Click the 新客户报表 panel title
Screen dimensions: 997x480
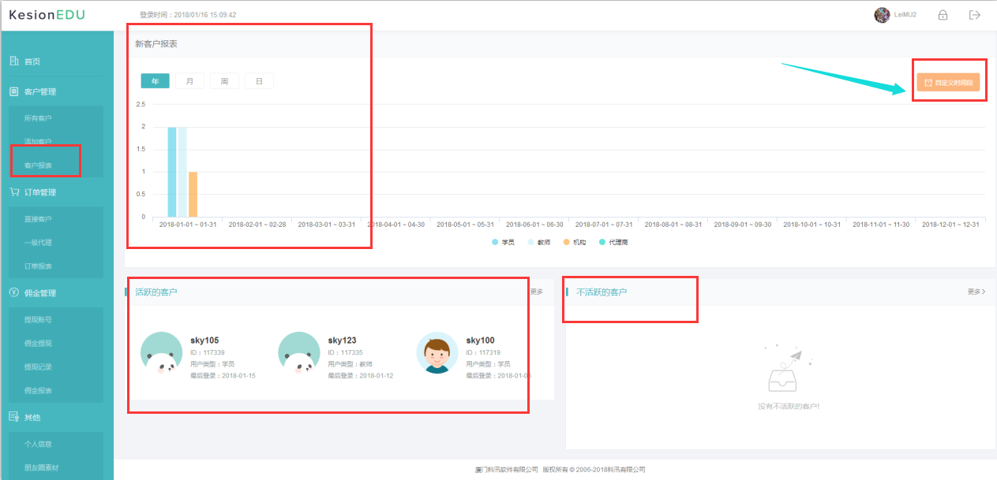(x=156, y=44)
